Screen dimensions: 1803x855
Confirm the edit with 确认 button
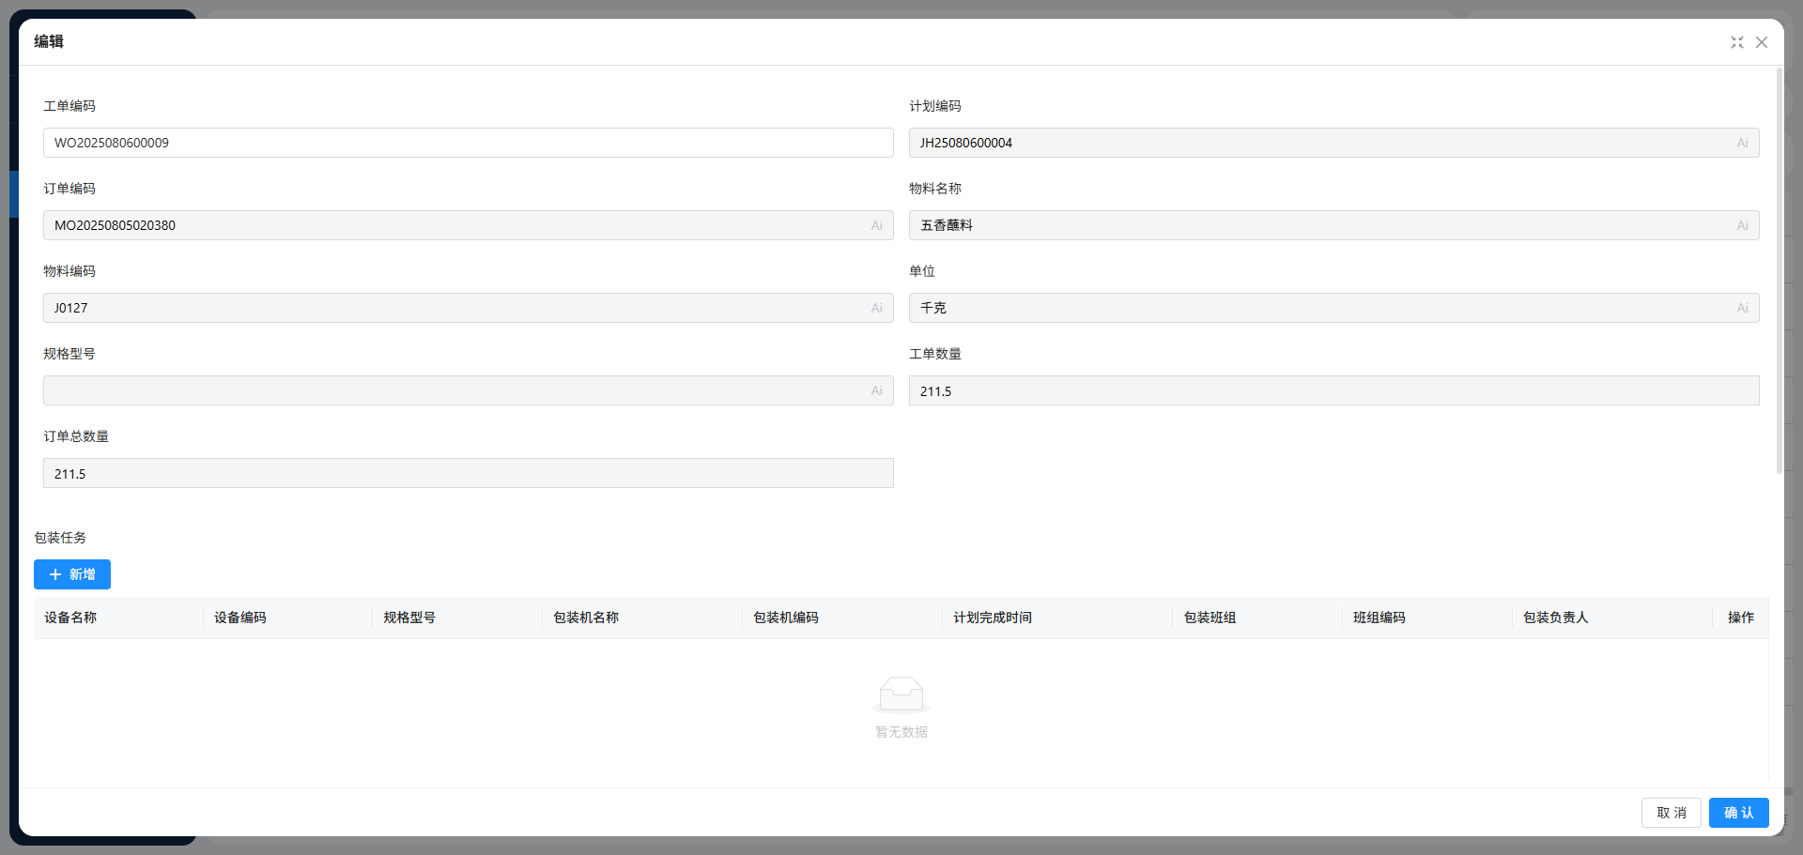pos(1738,813)
